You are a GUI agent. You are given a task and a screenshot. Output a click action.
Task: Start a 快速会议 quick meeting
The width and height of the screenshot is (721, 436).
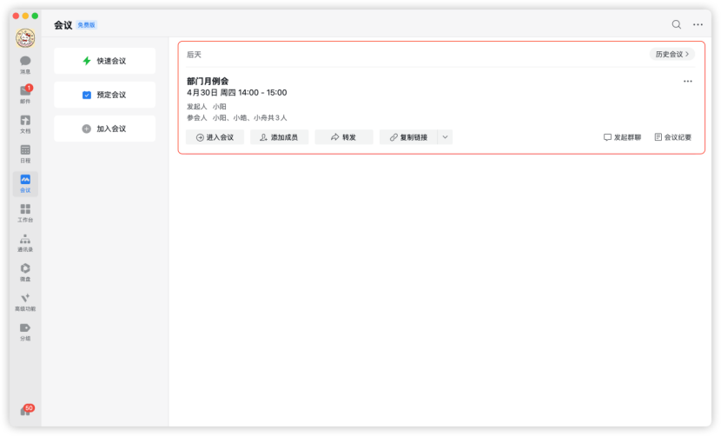(x=104, y=61)
